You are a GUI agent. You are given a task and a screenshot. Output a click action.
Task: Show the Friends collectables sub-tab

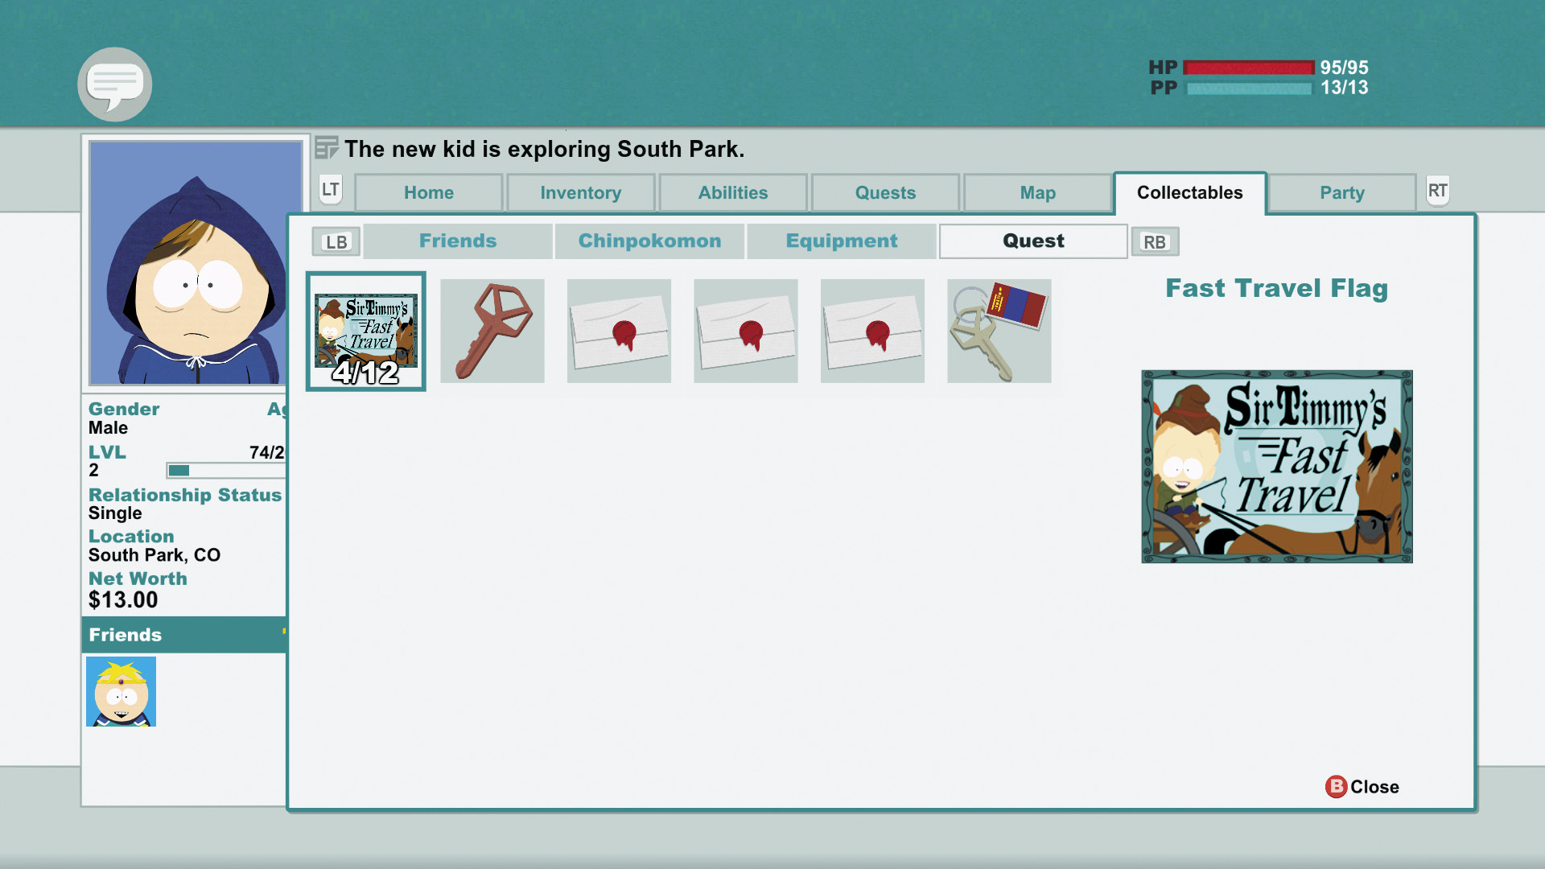[458, 241]
